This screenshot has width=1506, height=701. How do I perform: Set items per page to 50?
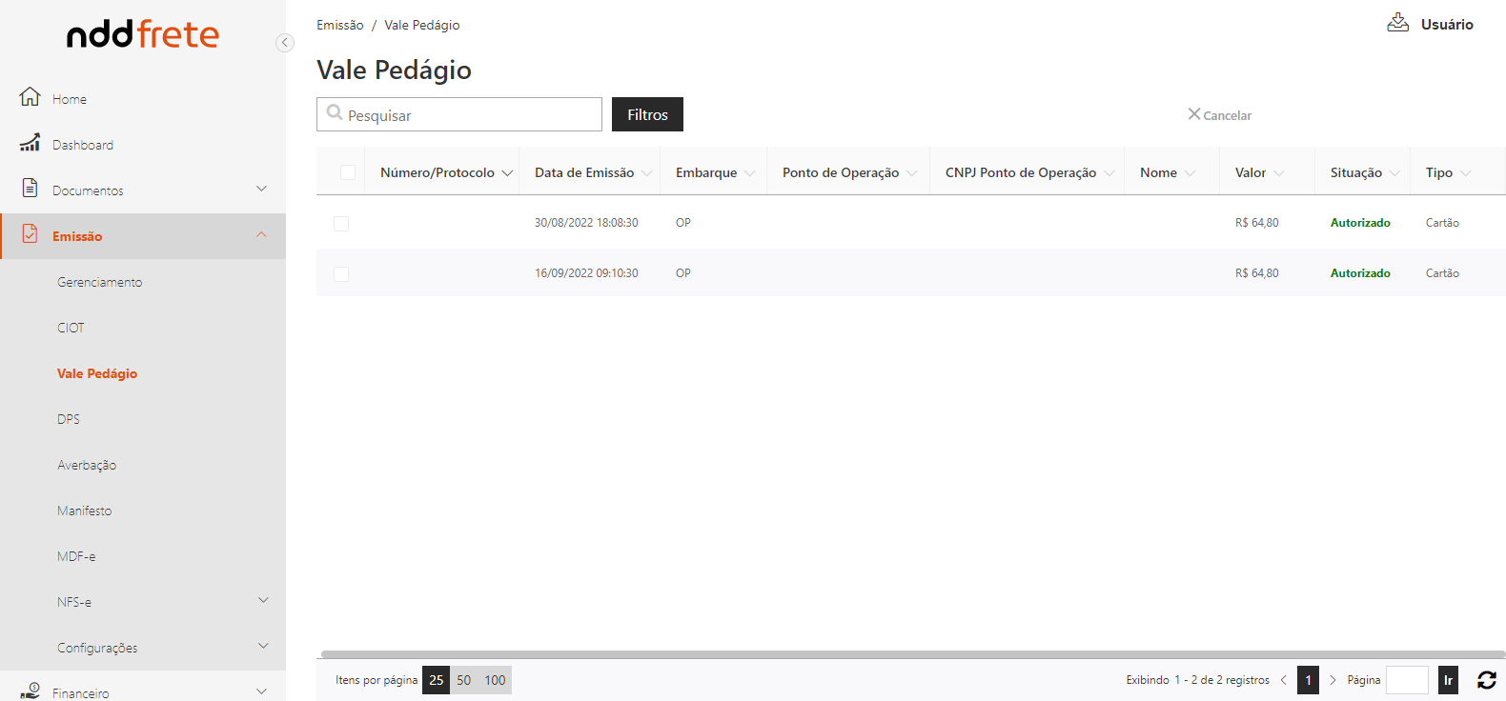click(464, 680)
